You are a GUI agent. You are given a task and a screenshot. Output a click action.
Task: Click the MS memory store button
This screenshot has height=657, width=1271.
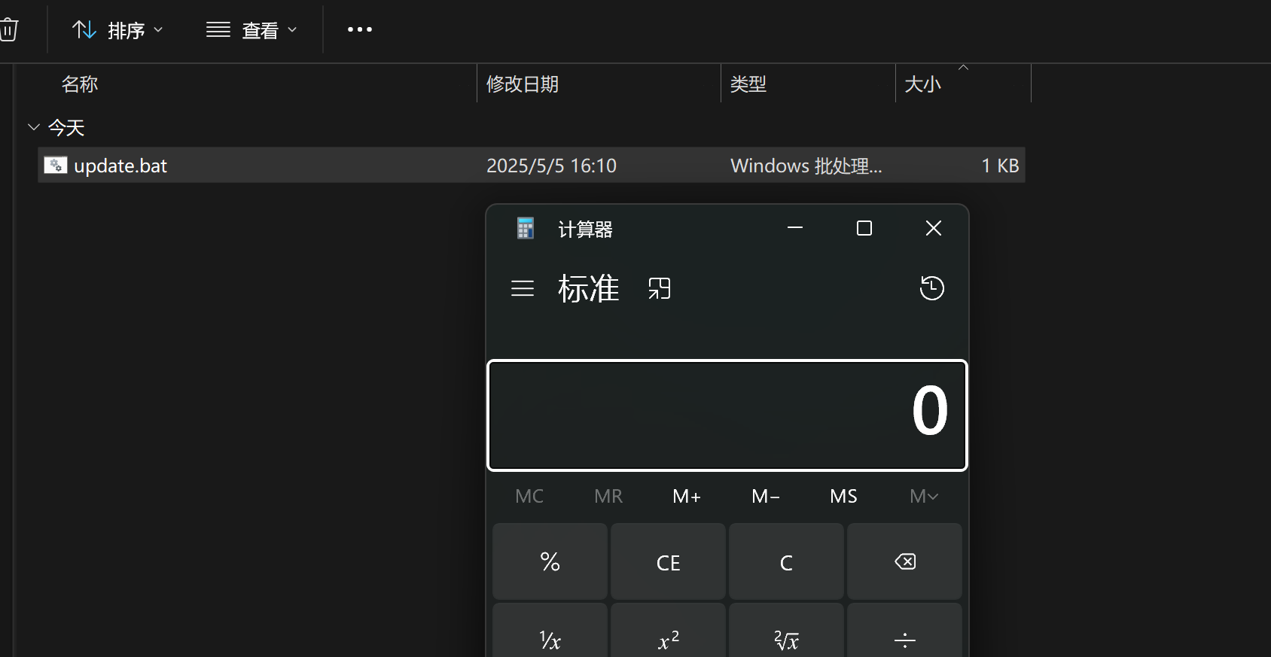pos(844,496)
